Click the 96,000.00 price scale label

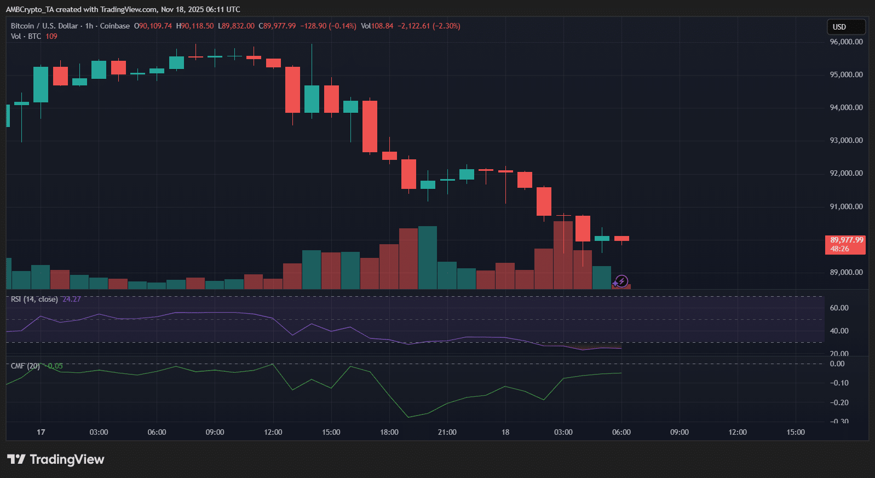846,42
